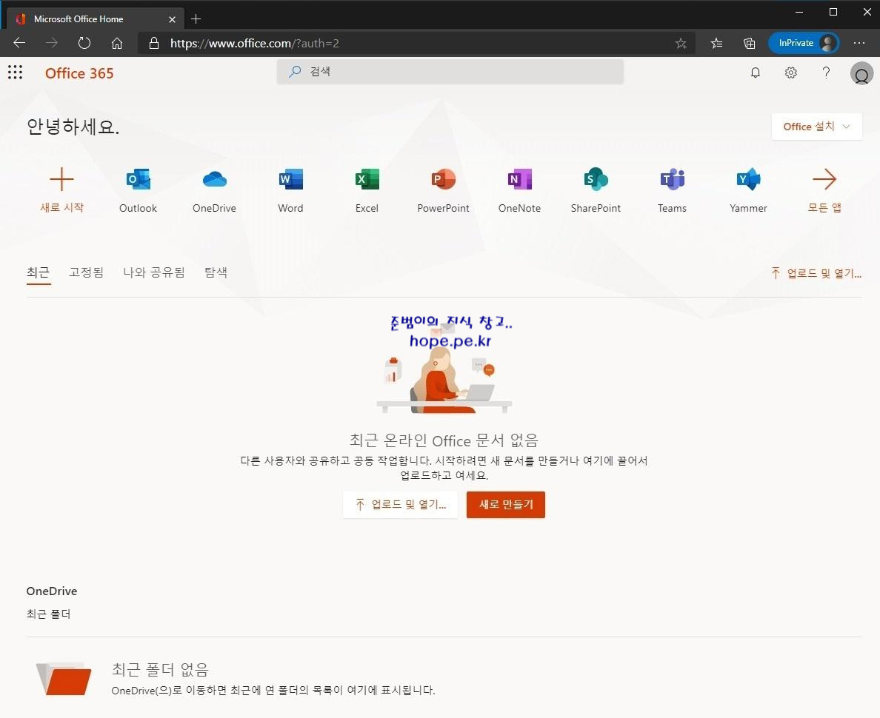View site info via the lock icon
This screenshot has height=718, width=880.
[x=154, y=43]
